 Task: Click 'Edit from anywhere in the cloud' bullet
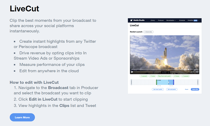[x=49, y=71]
